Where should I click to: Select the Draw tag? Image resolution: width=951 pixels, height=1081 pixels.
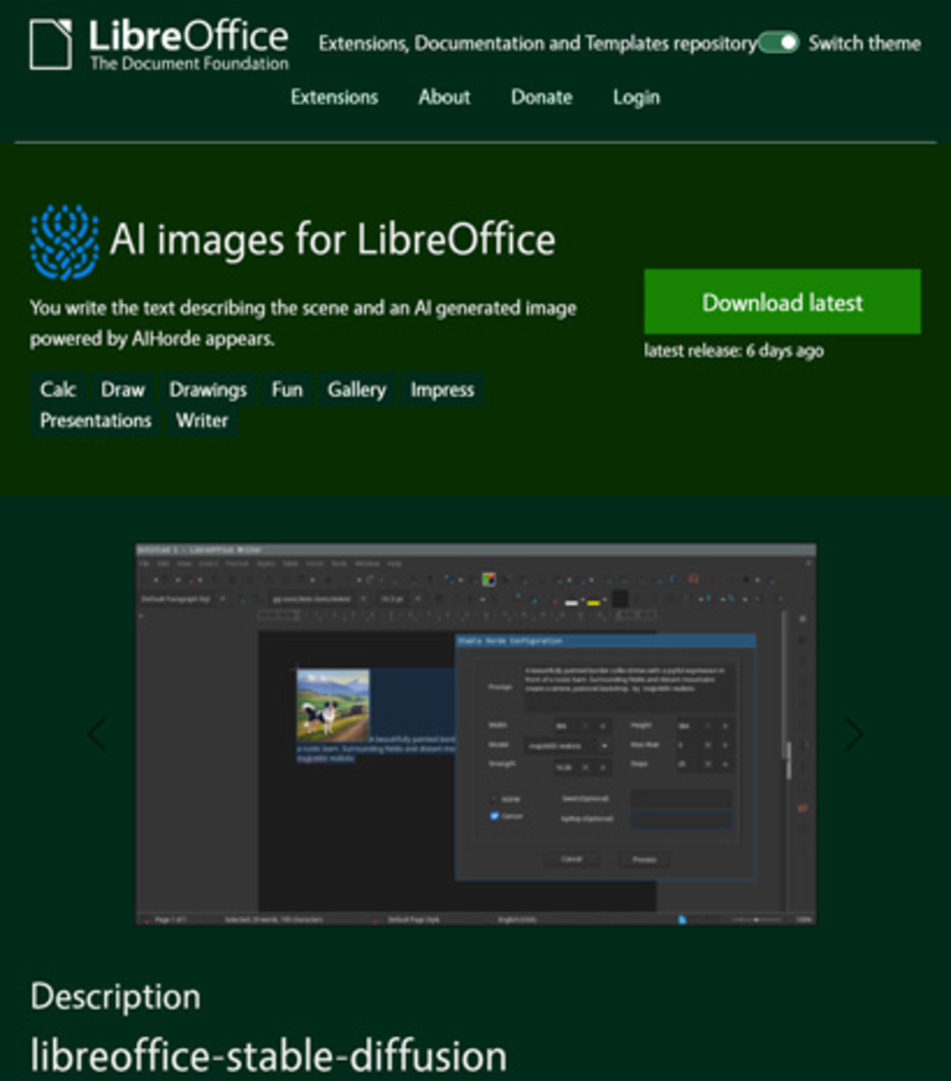point(123,389)
